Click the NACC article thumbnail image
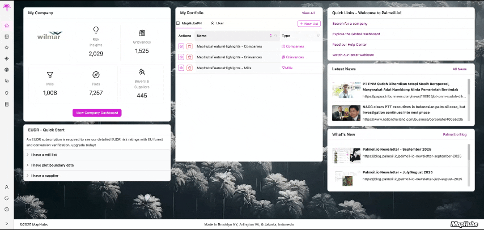This screenshot has width=484, height=230. point(346,113)
